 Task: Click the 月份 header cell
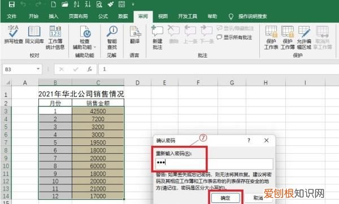tap(55, 103)
